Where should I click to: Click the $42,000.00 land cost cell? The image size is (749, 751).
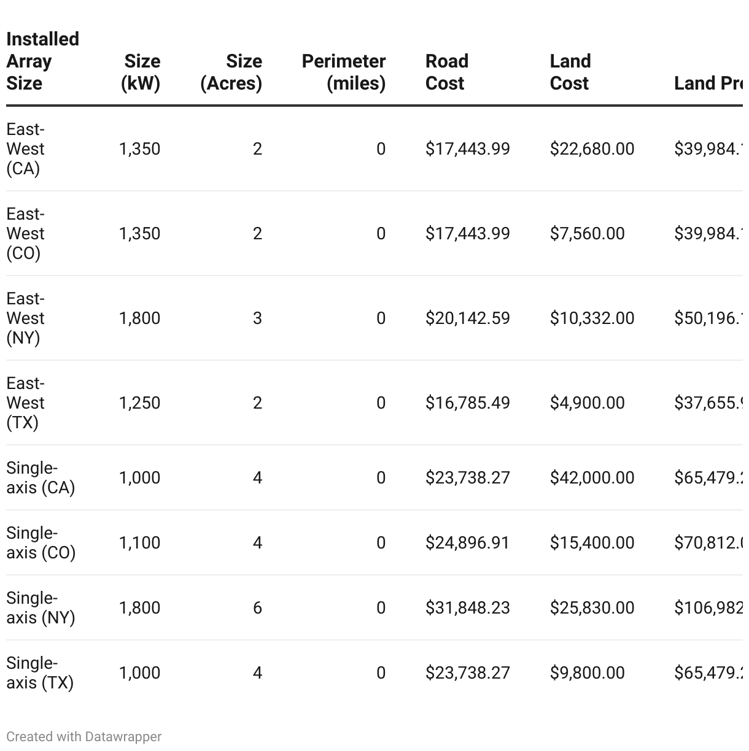(x=592, y=478)
